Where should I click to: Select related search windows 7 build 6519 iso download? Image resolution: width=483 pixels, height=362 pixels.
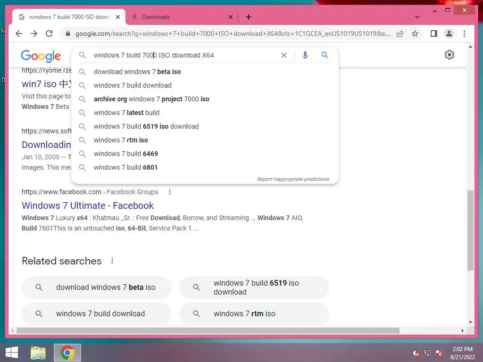254,287
